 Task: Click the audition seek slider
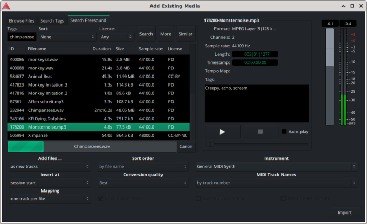(257, 144)
